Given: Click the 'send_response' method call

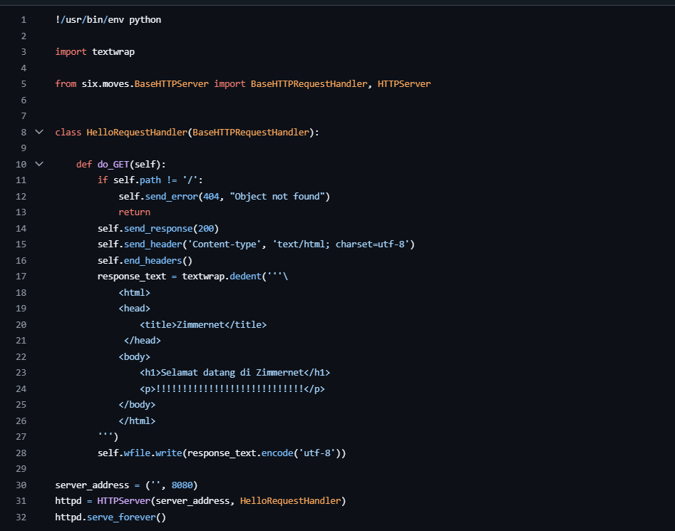Looking at the screenshot, I should (x=158, y=229).
